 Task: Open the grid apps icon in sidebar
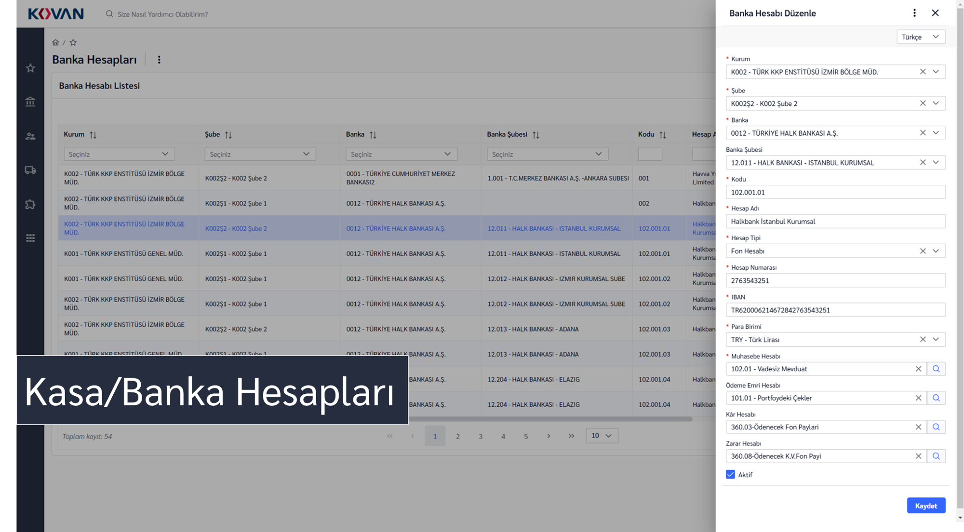[x=30, y=238]
